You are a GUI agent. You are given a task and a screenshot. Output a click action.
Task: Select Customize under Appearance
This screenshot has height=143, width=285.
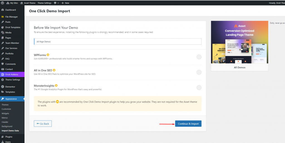tap(6, 109)
